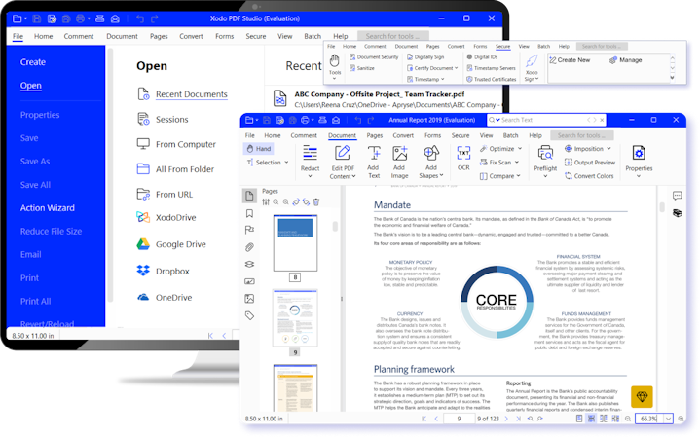This screenshot has width=700, height=438.
Task: Click the zoom percentage field showing 66.3%
Action: pos(649,419)
